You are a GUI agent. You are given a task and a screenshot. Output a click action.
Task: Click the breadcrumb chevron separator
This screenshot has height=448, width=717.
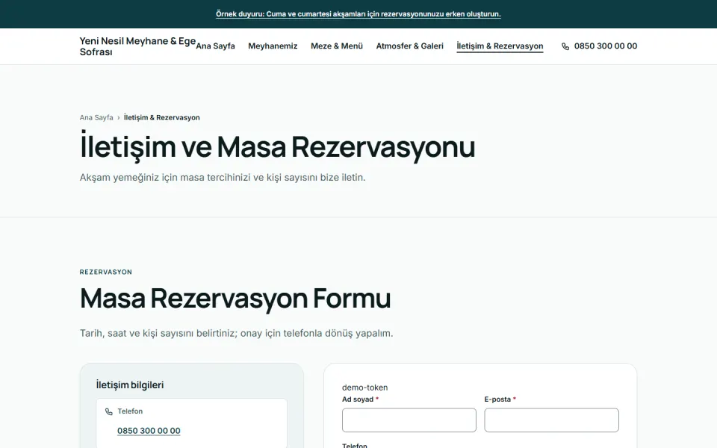tap(119, 117)
